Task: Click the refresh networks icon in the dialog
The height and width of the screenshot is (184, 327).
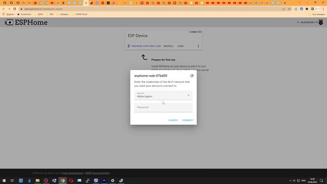Action: [x=192, y=76]
